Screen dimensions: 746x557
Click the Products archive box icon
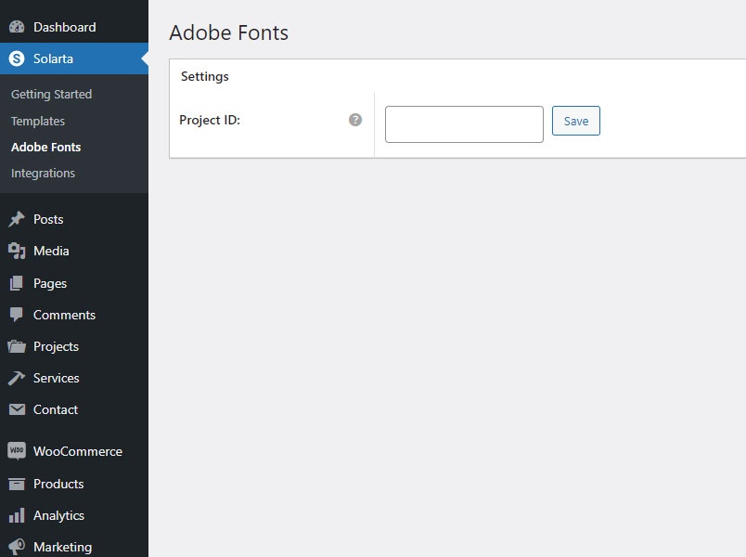pos(17,485)
